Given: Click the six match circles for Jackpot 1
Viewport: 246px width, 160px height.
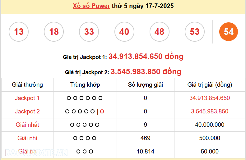Looking at the screenshot, I should [85, 98].
